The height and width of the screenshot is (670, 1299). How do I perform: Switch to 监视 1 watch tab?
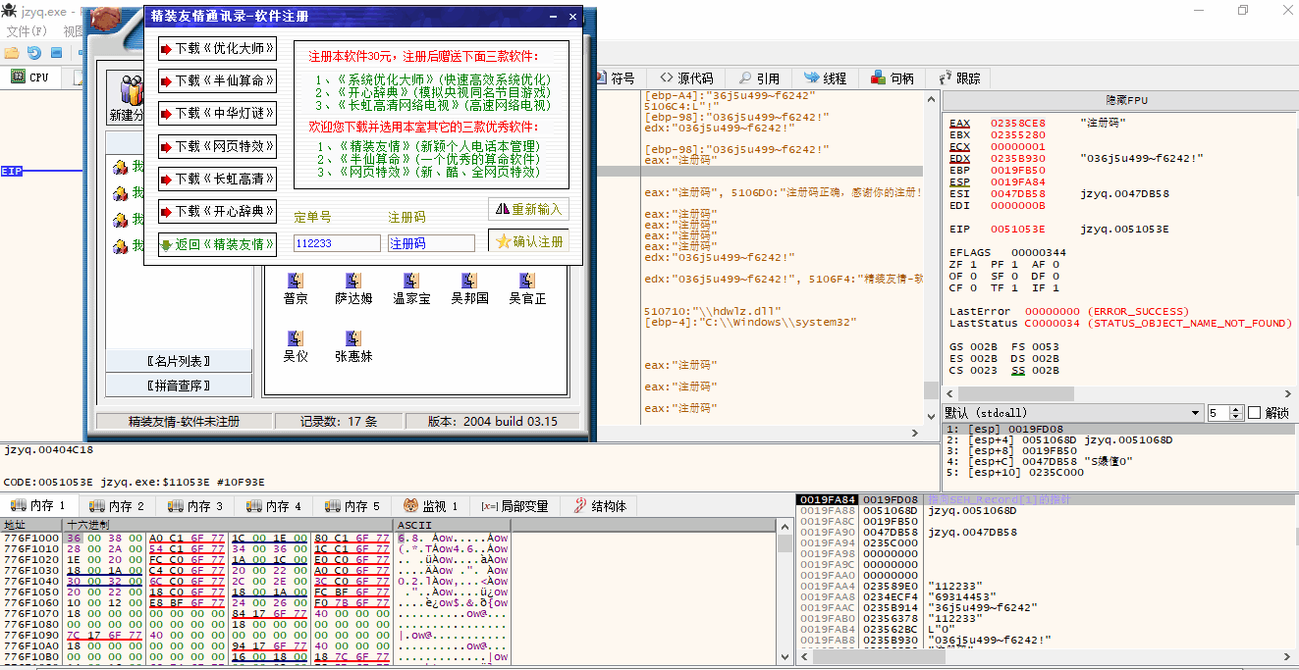pos(430,506)
